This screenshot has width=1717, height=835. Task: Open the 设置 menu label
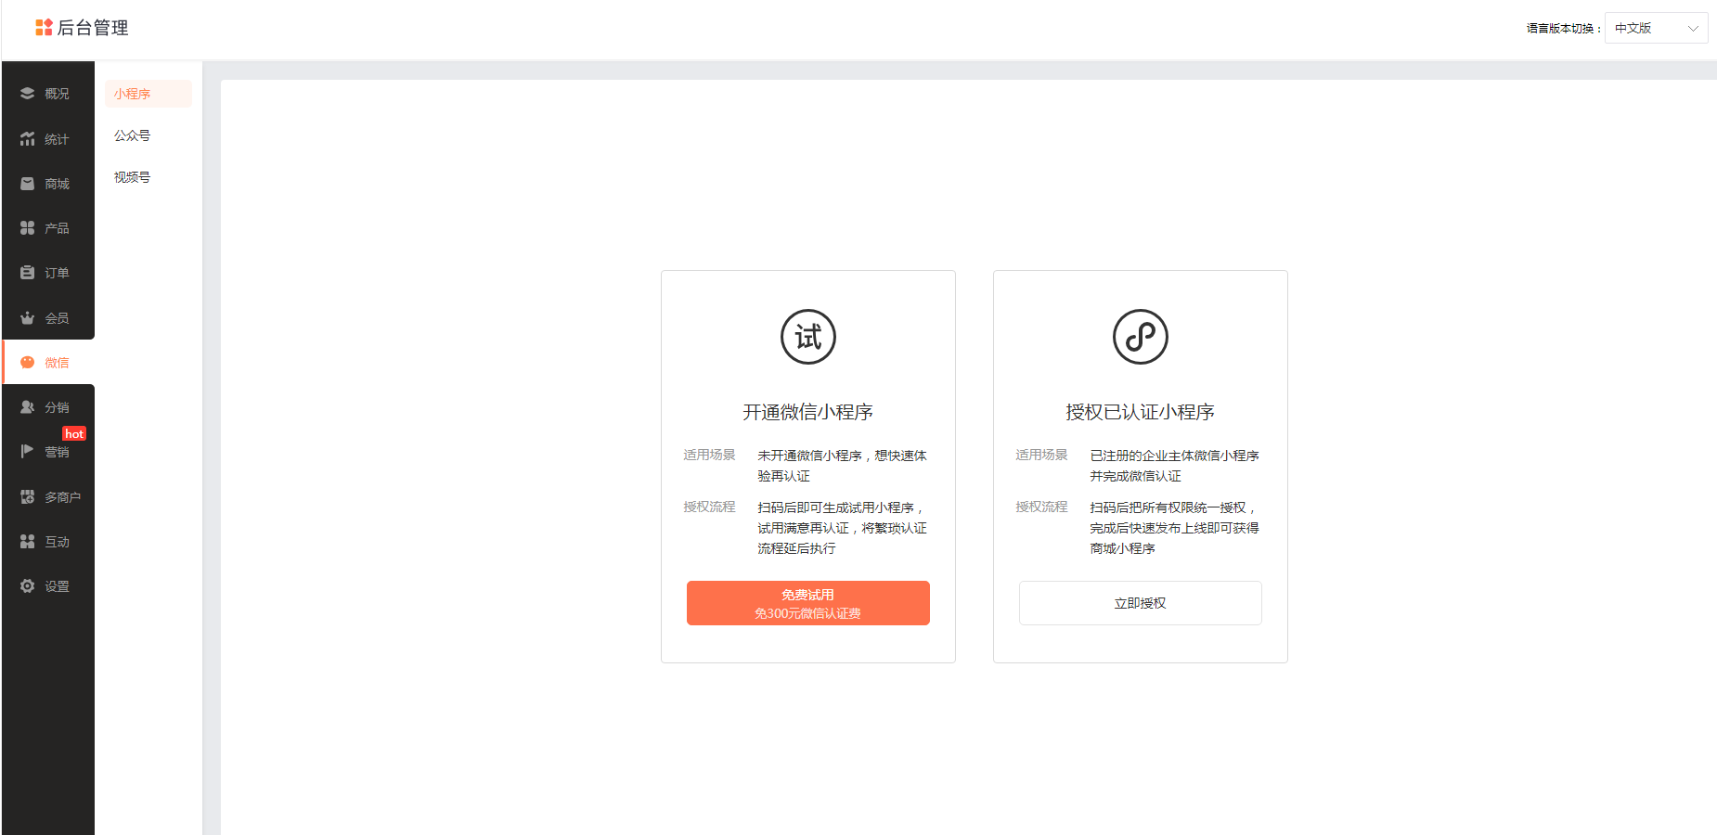(57, 586)
